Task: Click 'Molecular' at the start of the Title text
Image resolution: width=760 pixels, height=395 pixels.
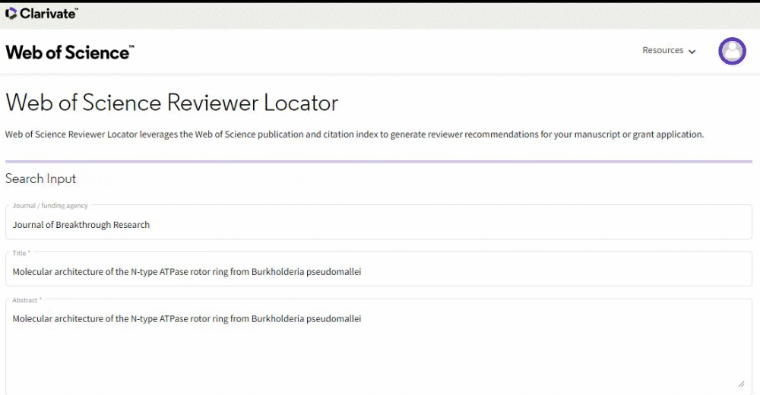Action: (x=33, y=272)
